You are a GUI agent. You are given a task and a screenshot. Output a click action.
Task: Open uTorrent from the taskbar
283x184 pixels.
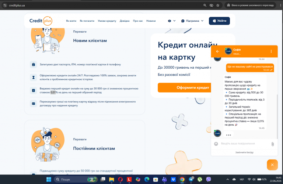[200, 180]
